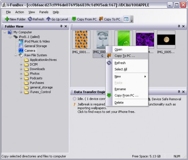Click the New Folder toolbar icon

click(x=7, y=19)
